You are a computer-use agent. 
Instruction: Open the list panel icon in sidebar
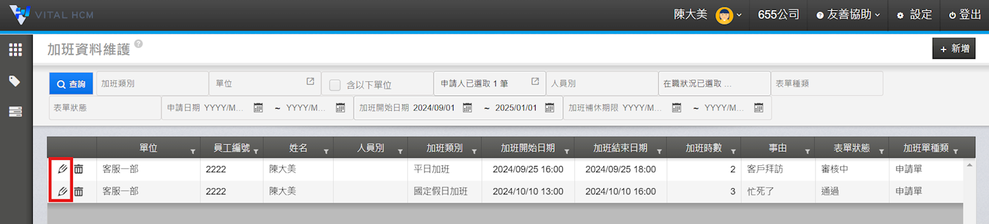[x=15, y=112]
